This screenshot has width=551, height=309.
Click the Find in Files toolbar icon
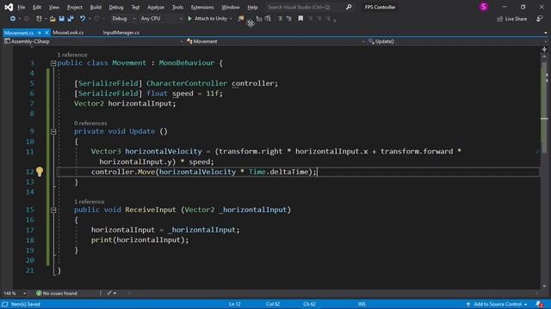pyautogui.click(x=241, y=19)
